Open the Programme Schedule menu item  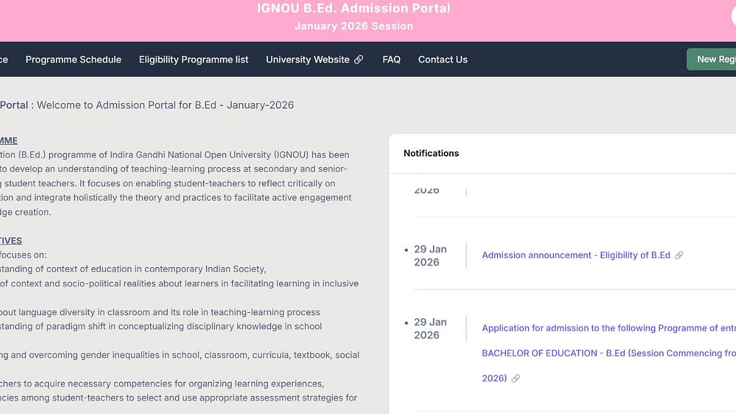tap(73, 59)
